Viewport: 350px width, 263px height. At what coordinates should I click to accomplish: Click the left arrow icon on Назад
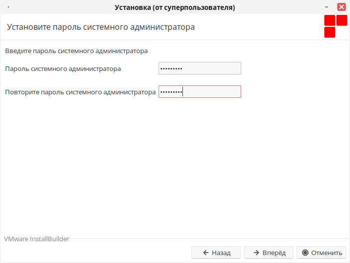coord(205,253)
